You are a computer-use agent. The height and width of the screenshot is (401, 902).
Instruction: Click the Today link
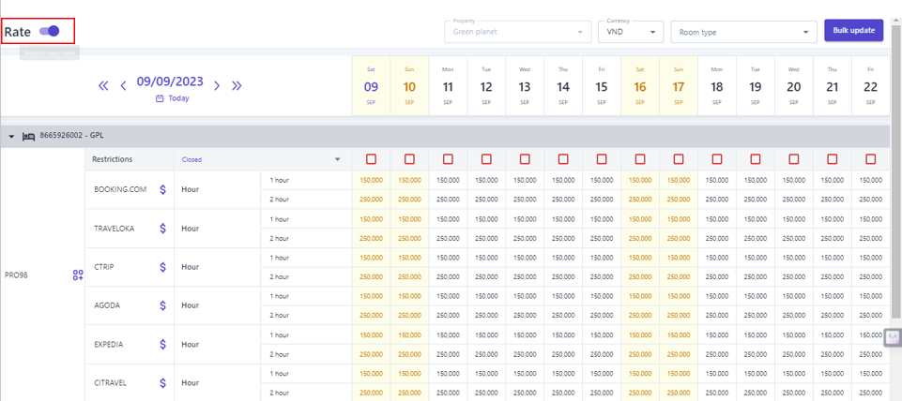click(173, 98)
